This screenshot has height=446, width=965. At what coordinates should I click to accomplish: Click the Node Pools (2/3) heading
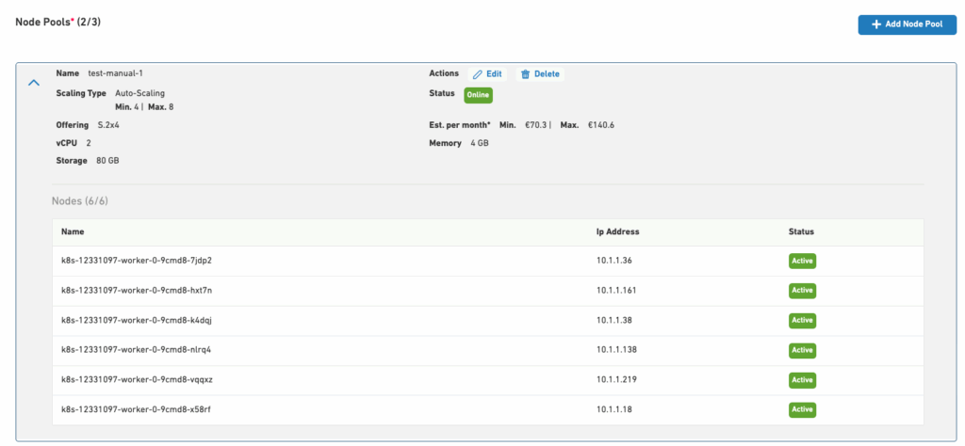pyautogui.click(x=64, y=21)
